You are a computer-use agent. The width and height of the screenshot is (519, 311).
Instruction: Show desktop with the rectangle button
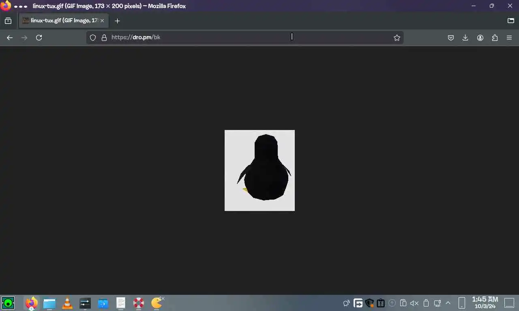tap(509, 303)
